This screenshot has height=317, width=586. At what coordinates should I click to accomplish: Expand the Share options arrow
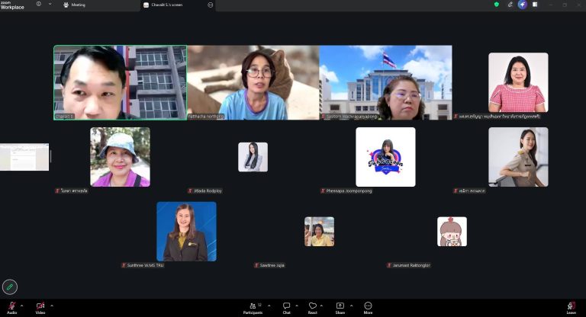point(351,306)
